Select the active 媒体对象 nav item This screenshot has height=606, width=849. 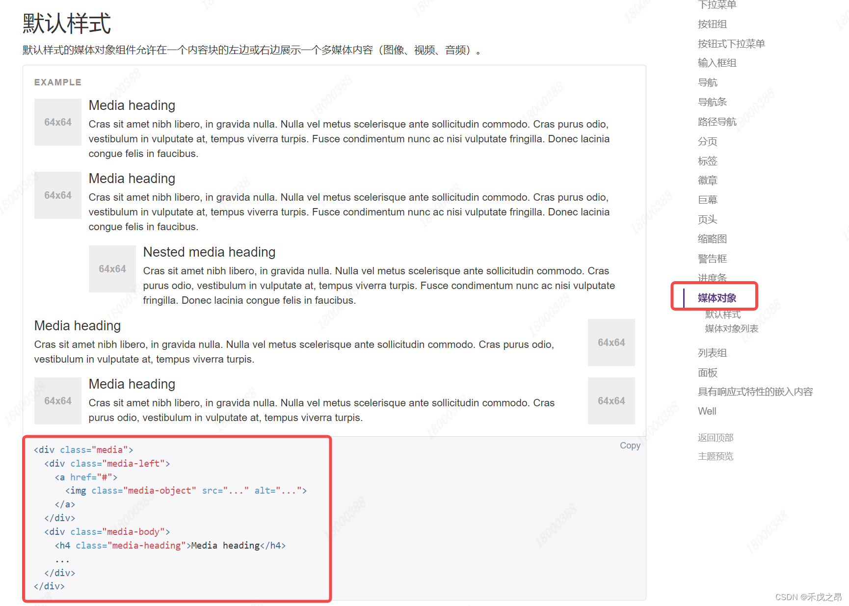[x=717, y=298]
